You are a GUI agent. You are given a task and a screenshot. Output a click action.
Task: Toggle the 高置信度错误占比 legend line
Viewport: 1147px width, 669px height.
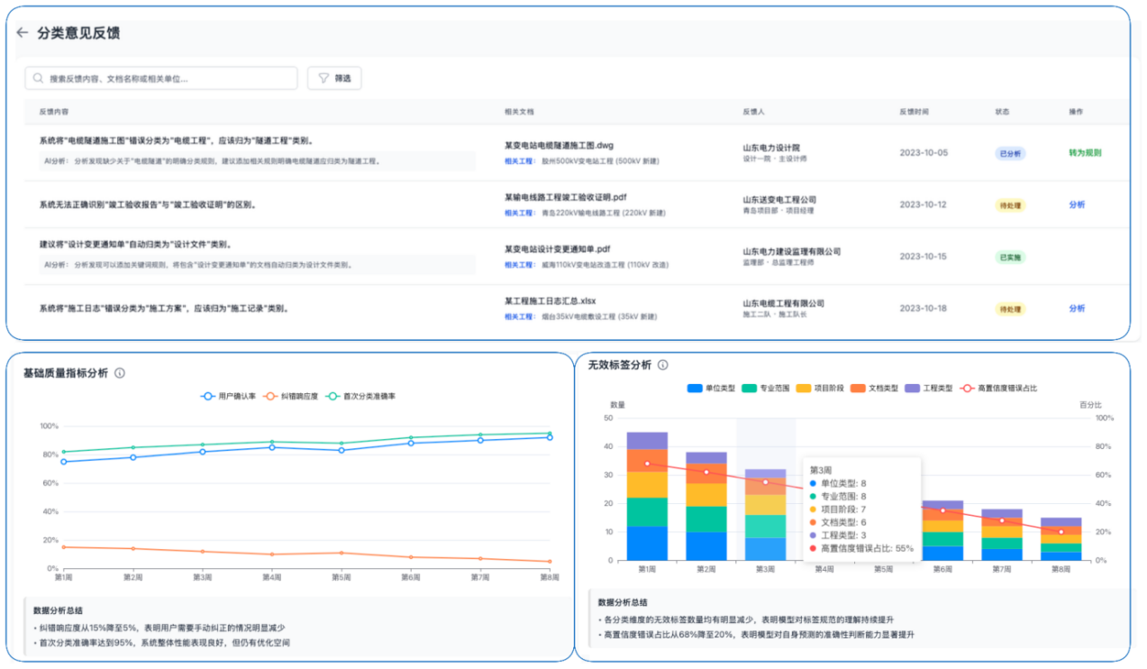(998, 388)
